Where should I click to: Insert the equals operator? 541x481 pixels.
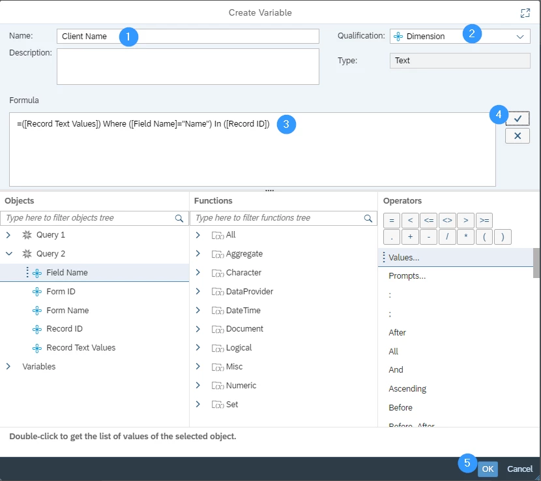[392, 221]
